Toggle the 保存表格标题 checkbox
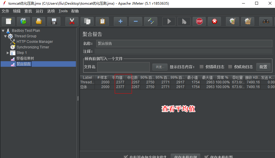The height and width of the screenshot is (158, 275). click(206, 157)
